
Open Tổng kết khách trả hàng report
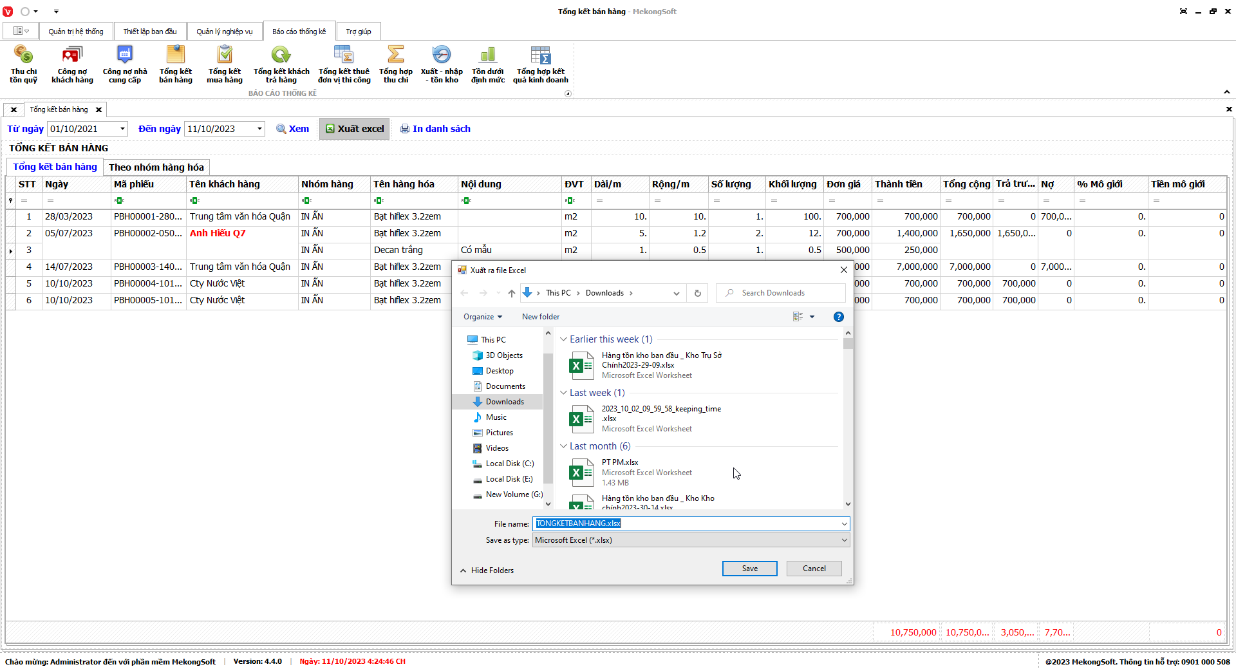281,64
